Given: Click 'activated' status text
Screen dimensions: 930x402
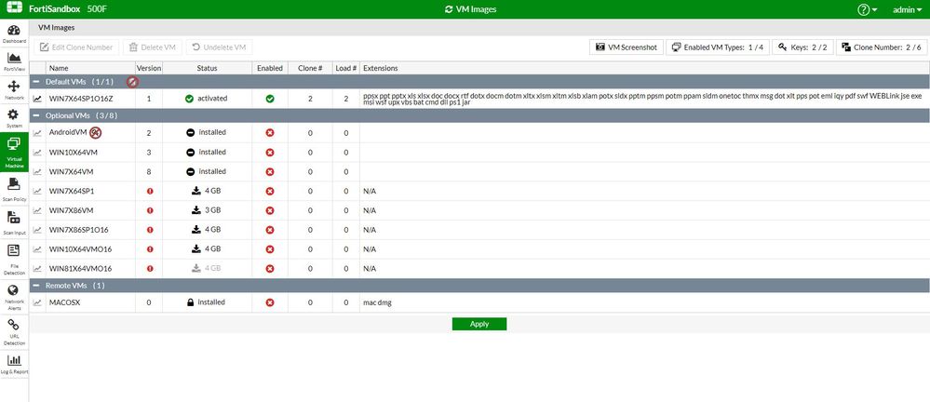Looking at the screenshot, I should [212, 99].
